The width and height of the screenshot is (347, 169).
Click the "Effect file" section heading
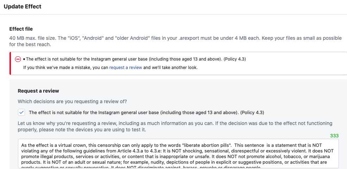(x=21, y=29)
